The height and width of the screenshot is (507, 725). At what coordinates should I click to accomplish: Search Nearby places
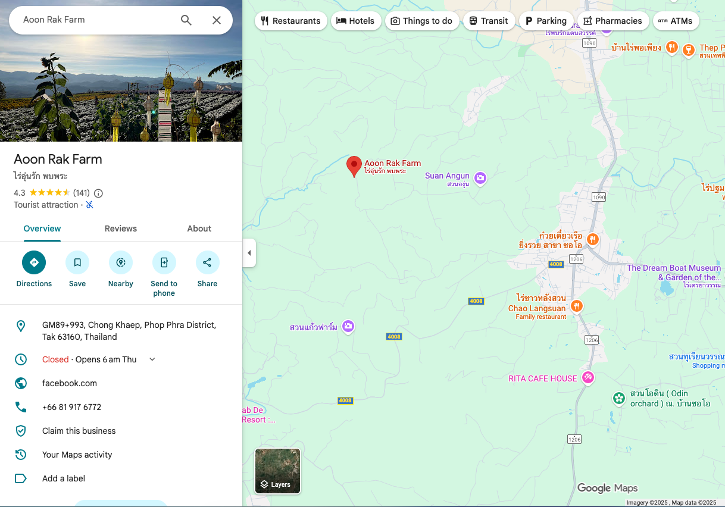[121, 270]
